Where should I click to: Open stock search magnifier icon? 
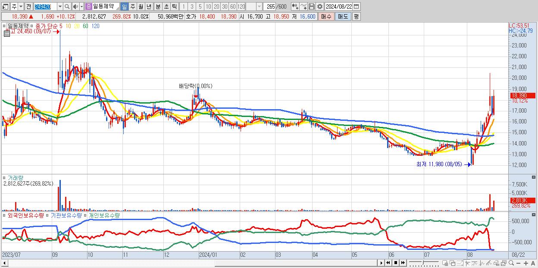[67, 6]
